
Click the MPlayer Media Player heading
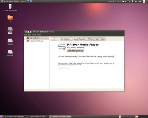tap(83, 45)
